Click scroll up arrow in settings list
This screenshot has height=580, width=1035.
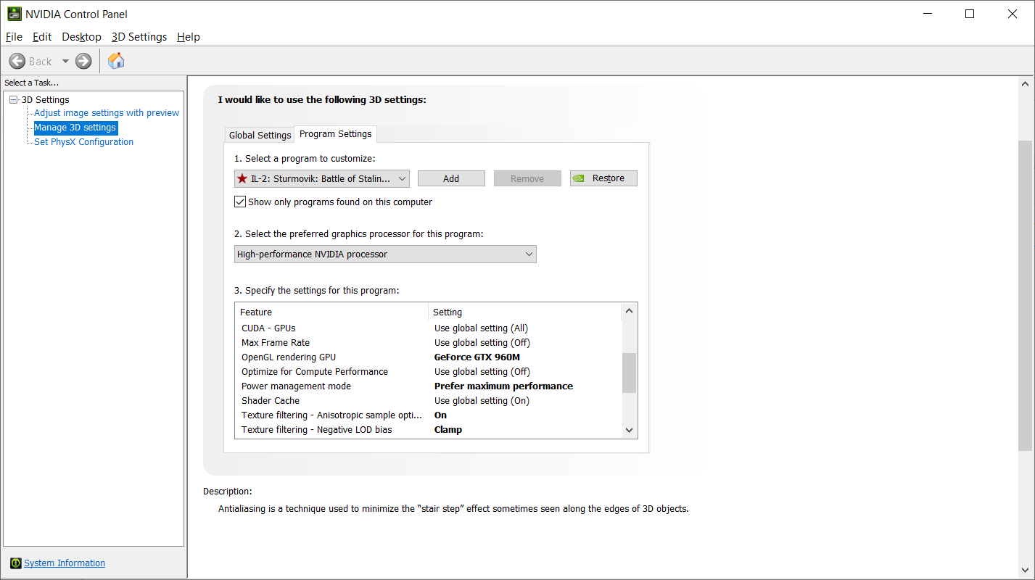pos(629,312)
